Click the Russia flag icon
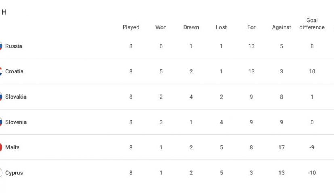334x193 pixels. (1, 46)
